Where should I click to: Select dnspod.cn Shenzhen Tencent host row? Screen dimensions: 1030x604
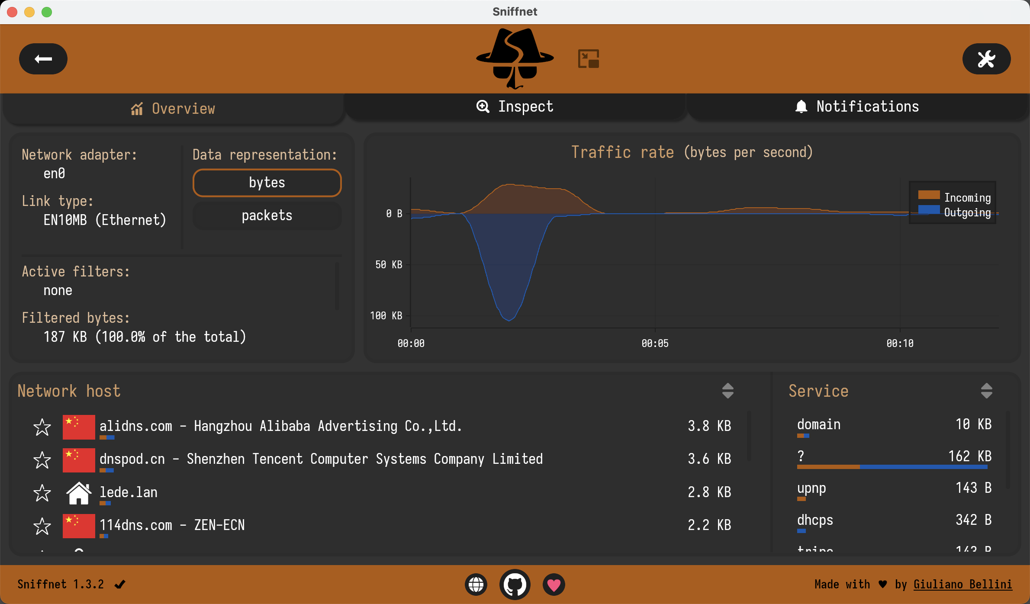click(x=382, y=460)
